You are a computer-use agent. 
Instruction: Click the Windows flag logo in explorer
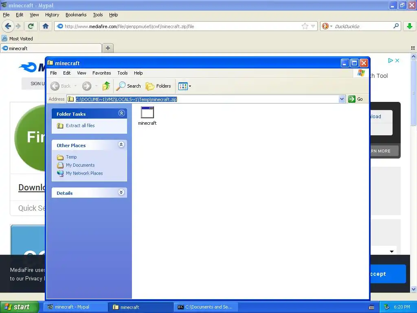click(x=361, y=73)
